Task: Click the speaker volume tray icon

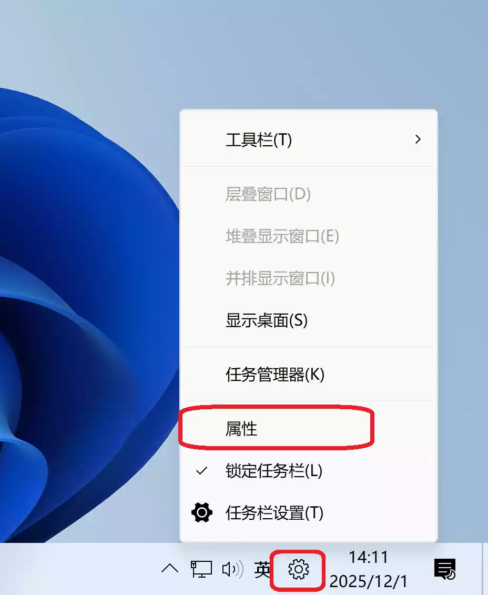Action: (232, 569)
